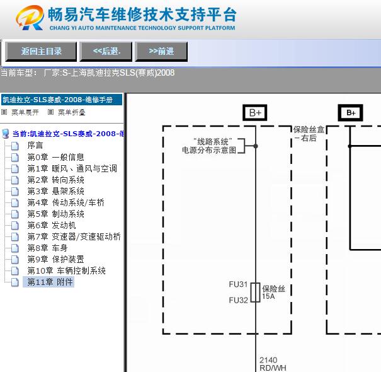Click page icon beside 第10章
The width and height of the screenshot is (381, 372).
coord(15,271)
